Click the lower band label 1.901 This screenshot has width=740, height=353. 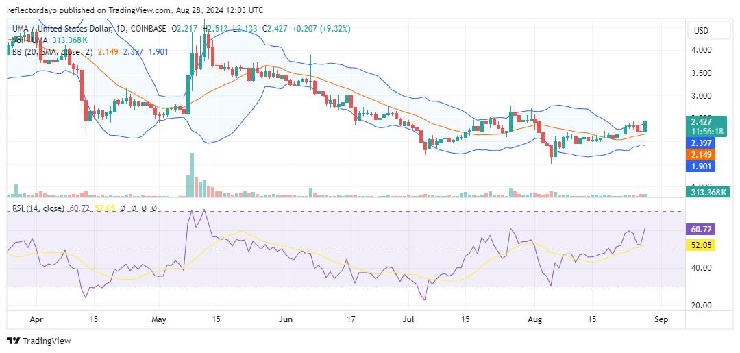702,166
